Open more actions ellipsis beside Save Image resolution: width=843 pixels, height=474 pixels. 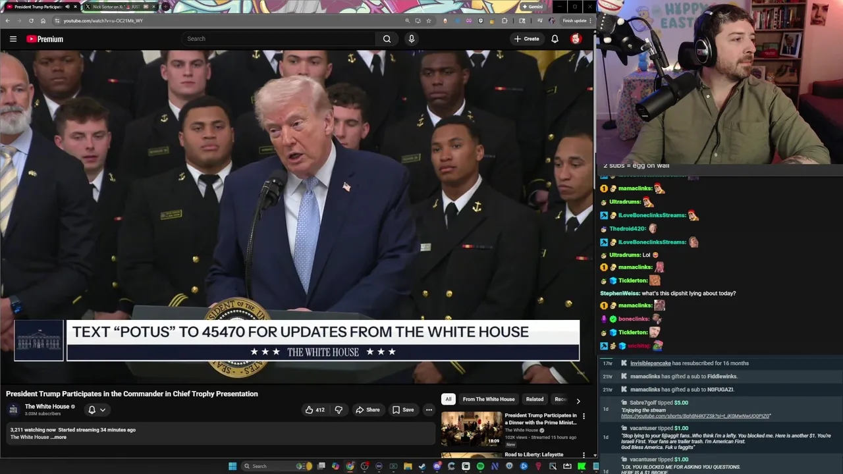429,409
